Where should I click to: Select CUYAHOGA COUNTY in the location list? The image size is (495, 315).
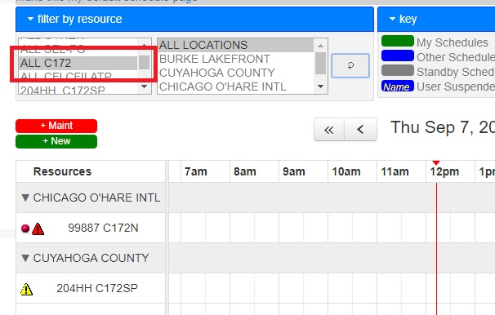pyautogui.click(x=235, y=73)
